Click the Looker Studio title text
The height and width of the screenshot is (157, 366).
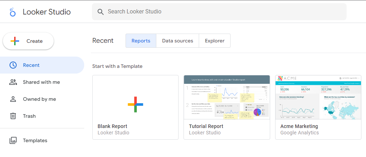[47, 12]
